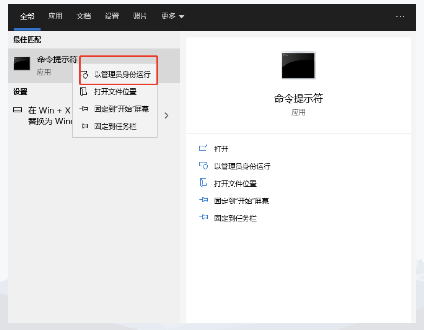Select the 命令提示符 best match result
The width and height of the screenshot is (424, 330).
[94, 66]
